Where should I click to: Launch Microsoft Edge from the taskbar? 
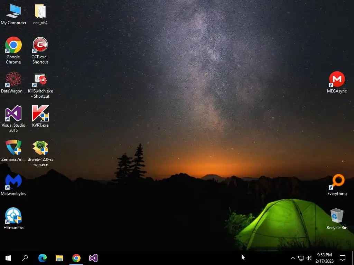(43, 258)
